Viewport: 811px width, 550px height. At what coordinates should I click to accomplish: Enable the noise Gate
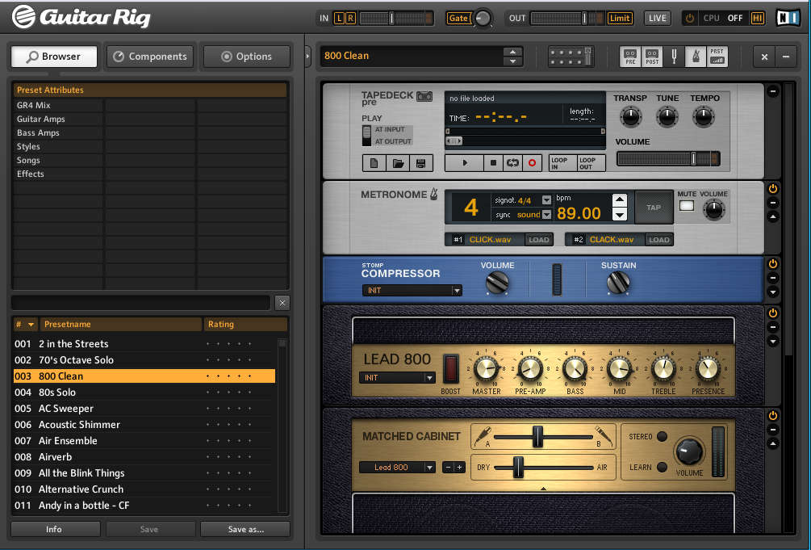(458, 18)
